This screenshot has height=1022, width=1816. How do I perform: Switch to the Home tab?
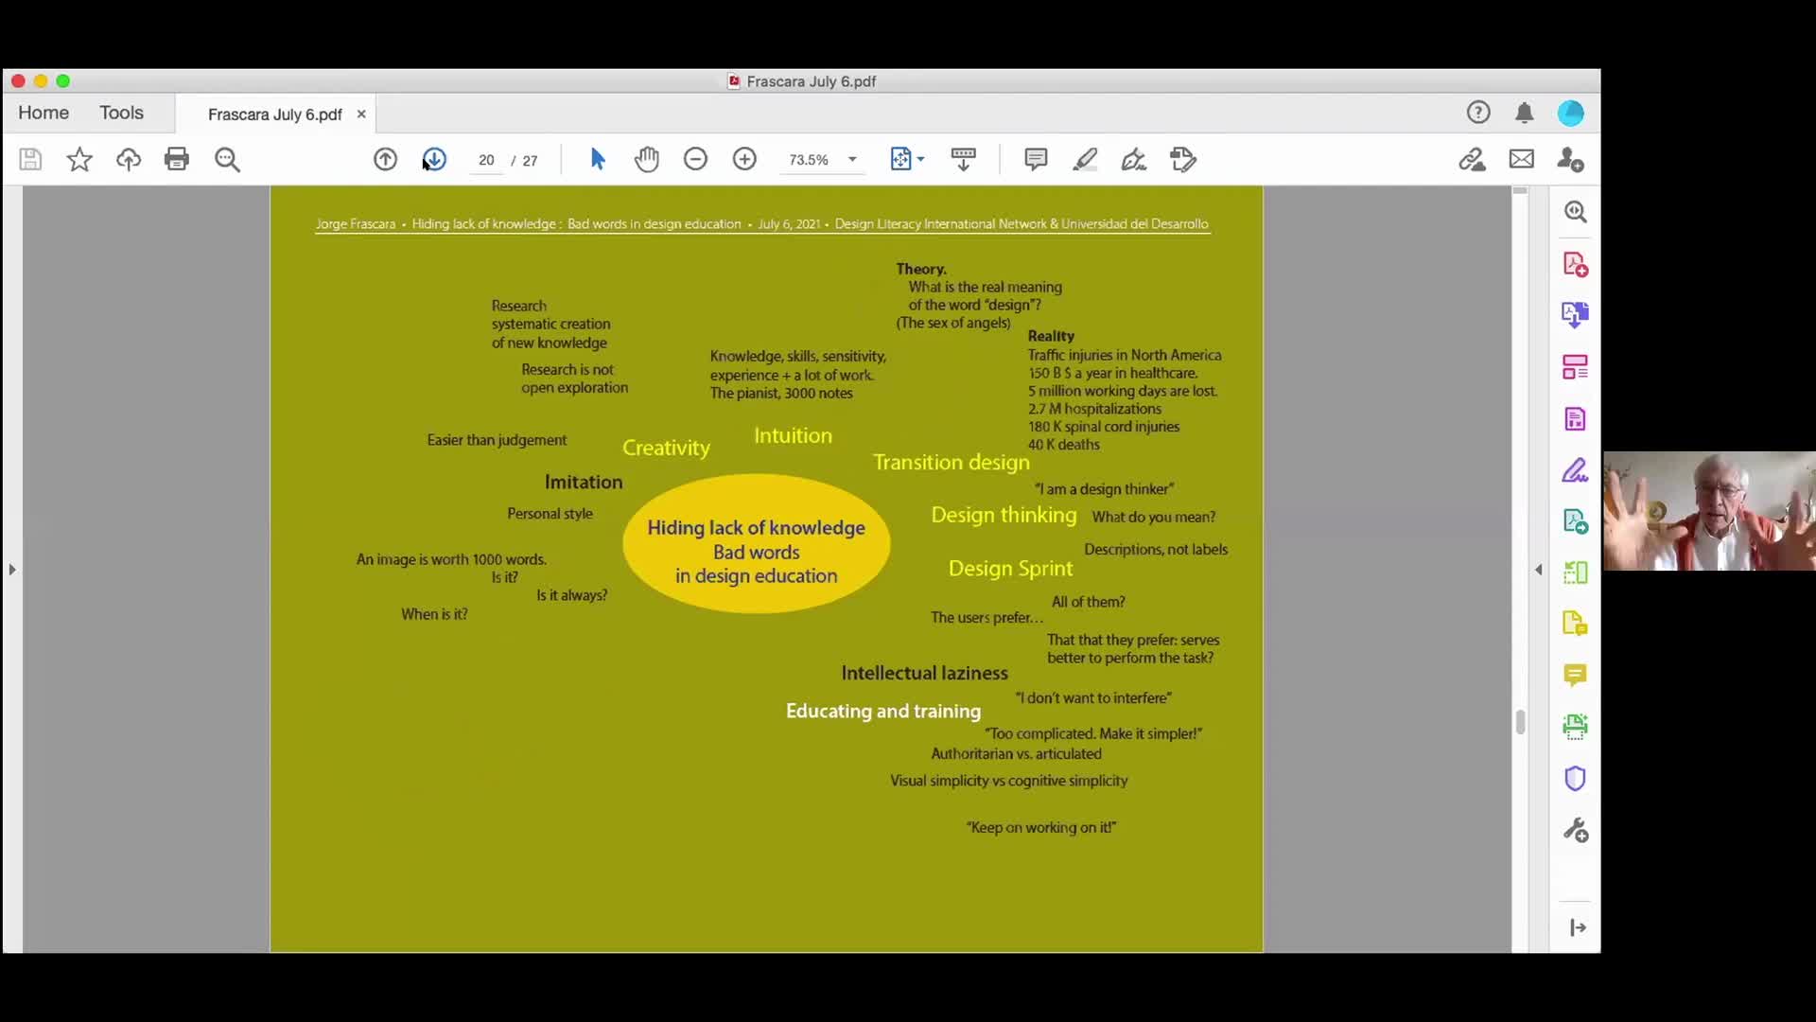pos(44,113)
